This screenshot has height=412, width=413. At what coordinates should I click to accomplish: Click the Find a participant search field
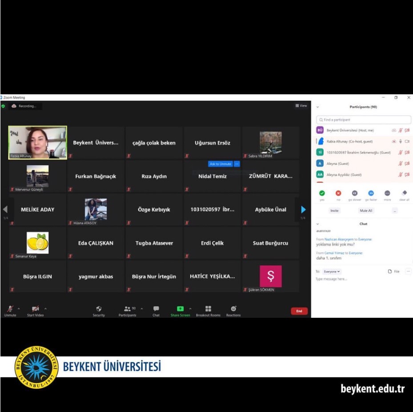[364, 120]
